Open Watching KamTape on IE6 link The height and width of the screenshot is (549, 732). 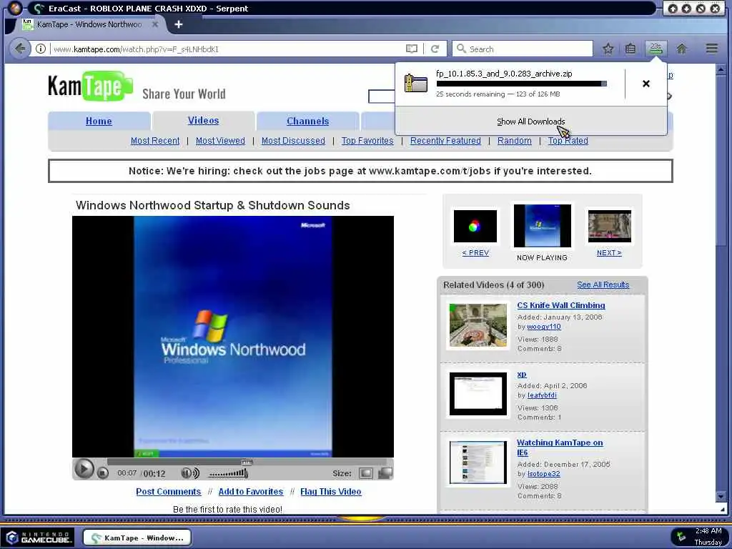559,447
